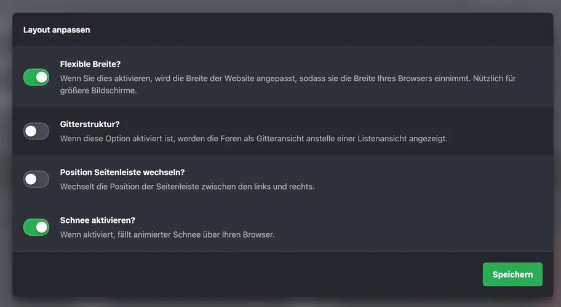This screenshot has width=561, height=307.
Task: Click the animierter Schnee description text
Action: [167, 235]
